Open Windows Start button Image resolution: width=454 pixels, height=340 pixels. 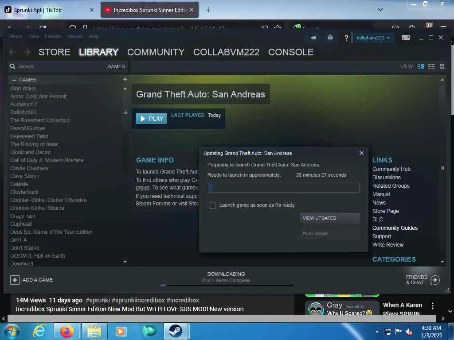coord(12,331)
